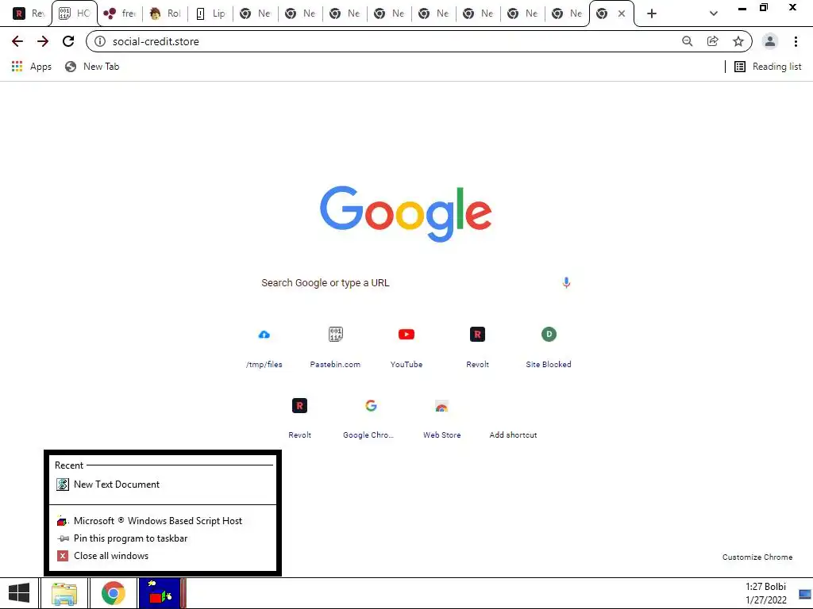
Task: Switch to the first 'Ne' New Tab
Action: pyautogui.click(x=255, y=13)
